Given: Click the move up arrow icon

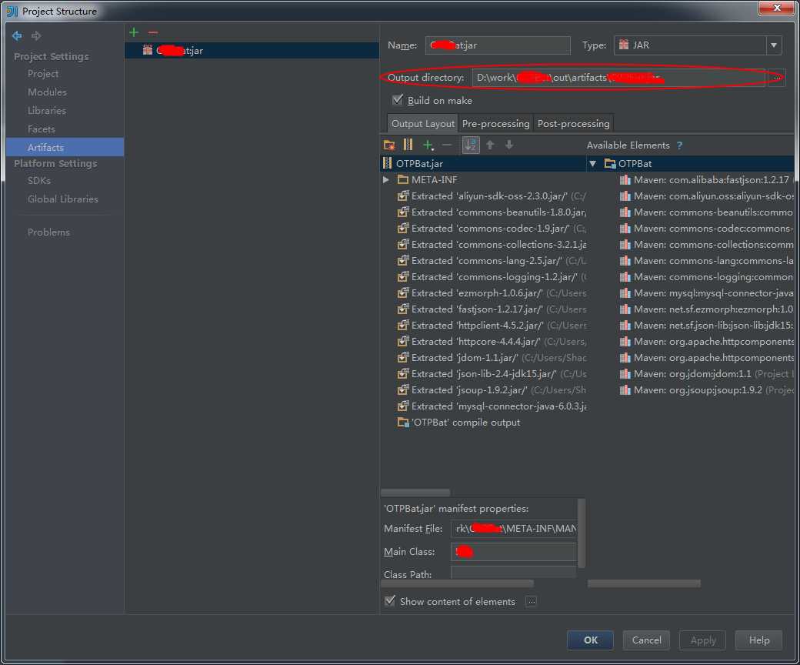Looking at the screenshot, I should click(490, 145).
